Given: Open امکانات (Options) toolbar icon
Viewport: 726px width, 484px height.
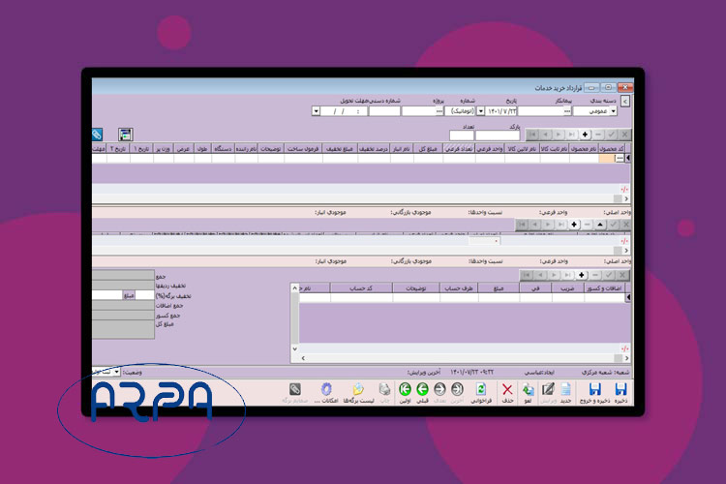Looking at the screenshot, I should point(325,390).
